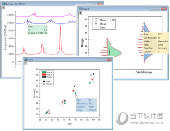The height and width of the screenshot is (131, 170).
Task: Close the Stack Lines by Y Offset window
Action: coord(100,4)
